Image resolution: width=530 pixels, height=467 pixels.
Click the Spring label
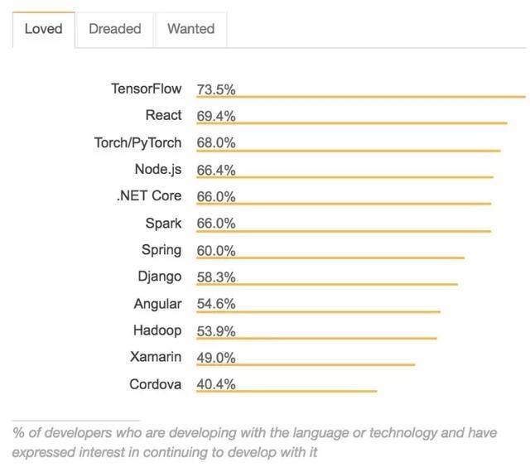coord(161,250)
